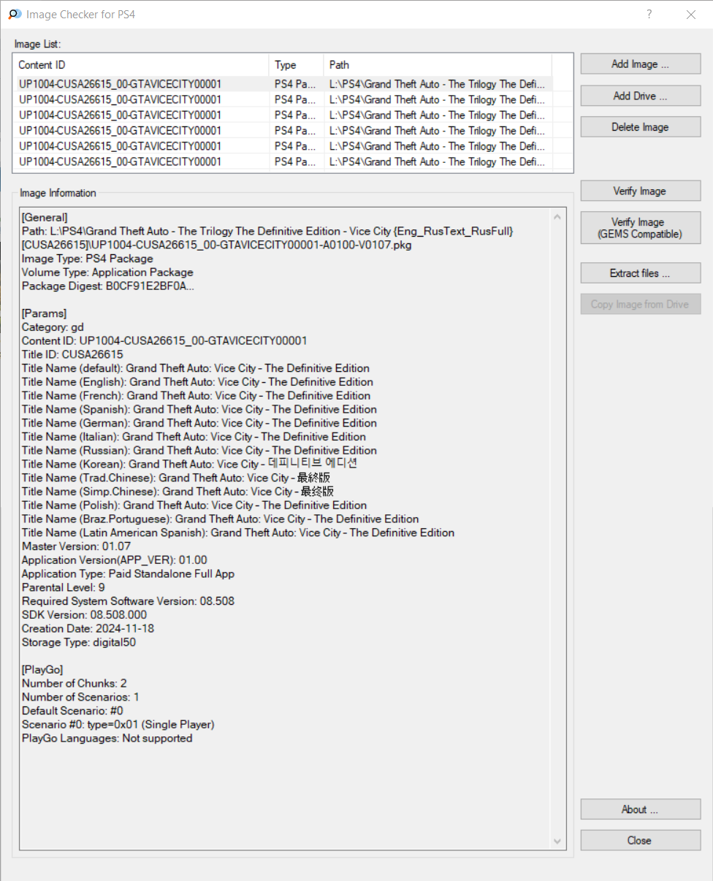
Task: Click the Add Drive ... button
Action: 641,96
